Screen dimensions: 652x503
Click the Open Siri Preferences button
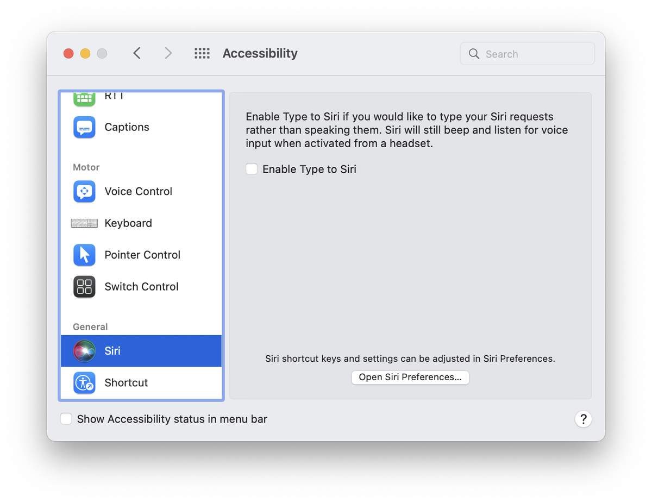(410, 377)
